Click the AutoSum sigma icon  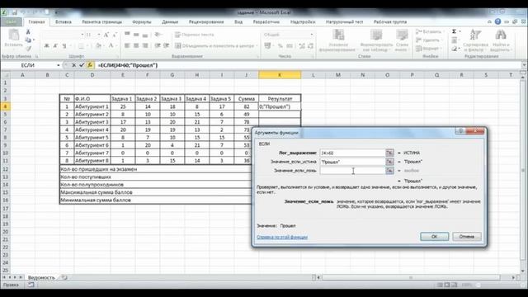pyautogui.click(x=455, y=31)
